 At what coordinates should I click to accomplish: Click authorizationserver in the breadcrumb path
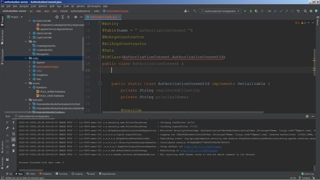coord(80,11)
